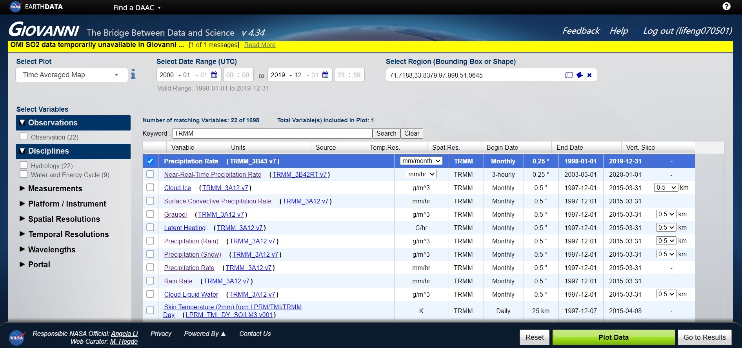
Task: Check the Near-Real-Time Precipitation Rate row
Action: point(150,174)
